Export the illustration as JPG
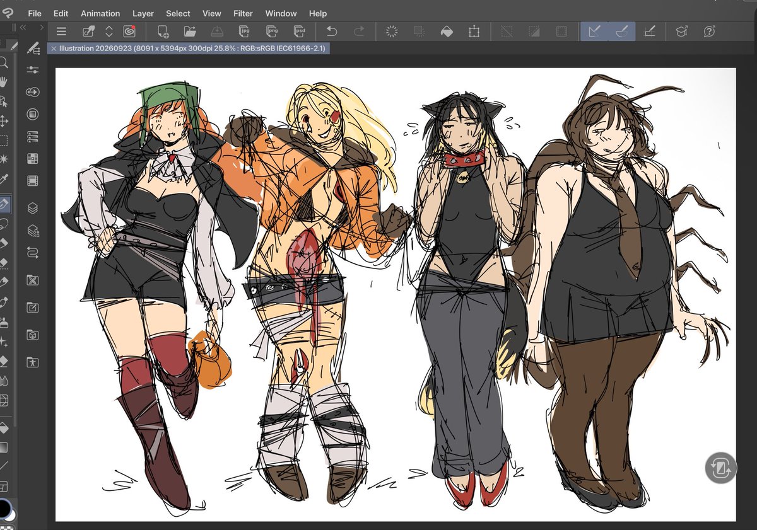This screenshot has width=757, height=530. coord(245,32)
